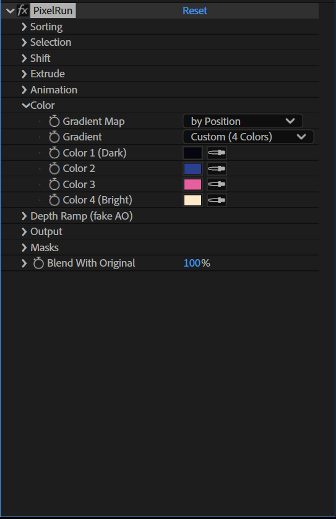Image resolution: width=336 pixels, height=519 pixels.
Task: Select the Gradient Map property label
Action: pos(93,121)
